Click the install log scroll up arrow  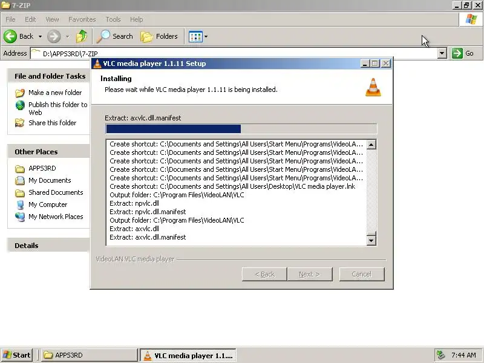click(371, 145)
